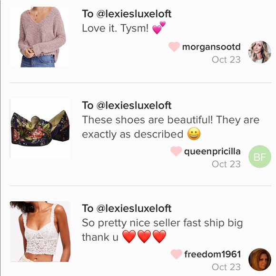Select the 'Love it. Tysm!' comment text
Screen dimensions: 276x276
pyautogui.click(x=124, y=28)
